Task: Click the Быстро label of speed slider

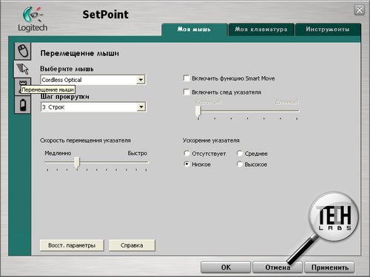Action: tap(137, 153)
